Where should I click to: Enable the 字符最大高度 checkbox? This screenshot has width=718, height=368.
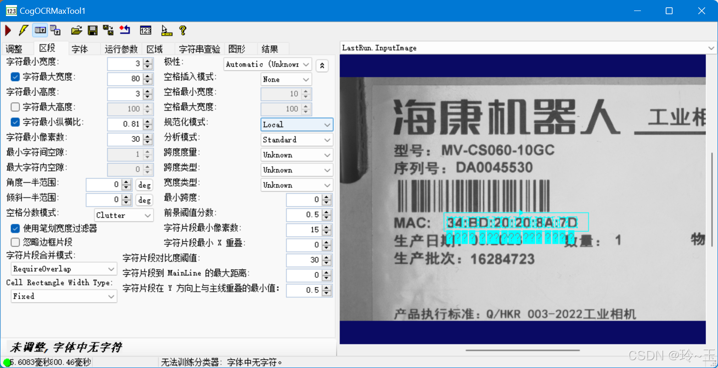click(x=15, y=107)
